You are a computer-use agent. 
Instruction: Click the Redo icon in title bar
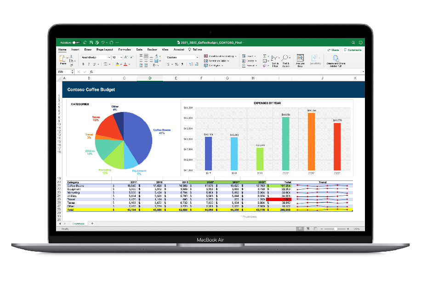point(111,43)
